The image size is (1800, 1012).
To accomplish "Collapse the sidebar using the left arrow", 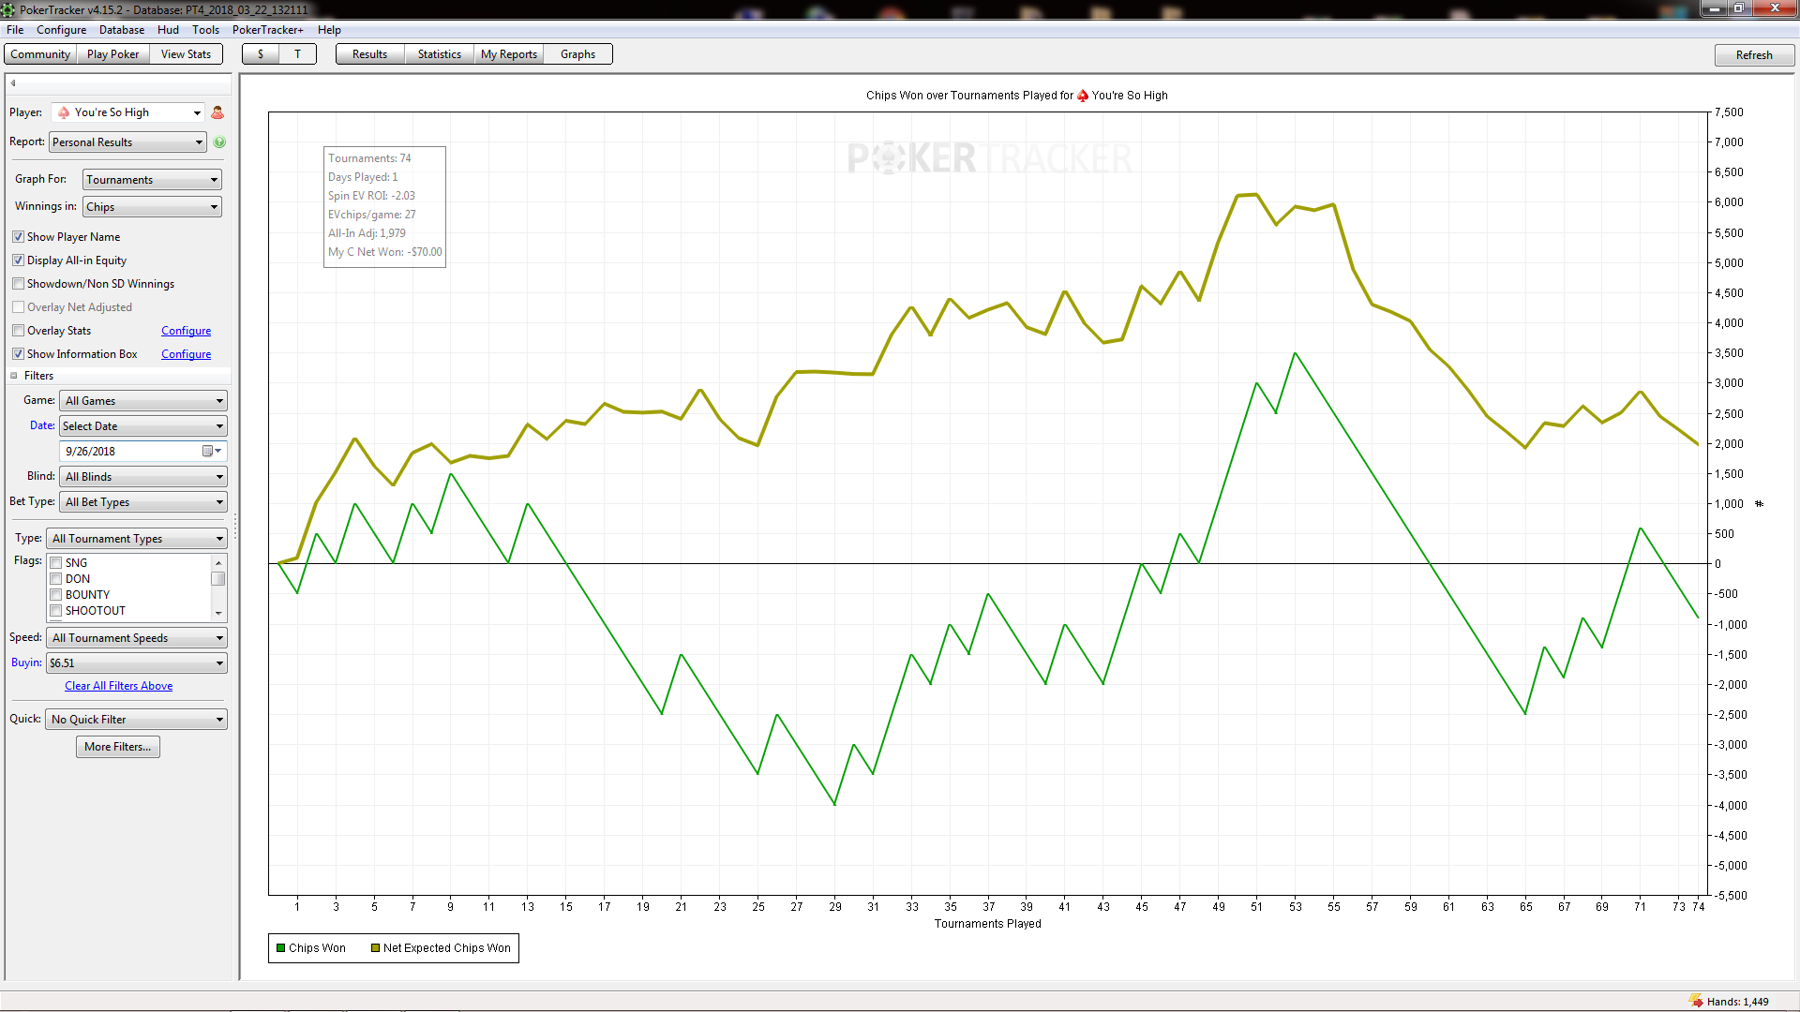I will (x=13, y=82).
